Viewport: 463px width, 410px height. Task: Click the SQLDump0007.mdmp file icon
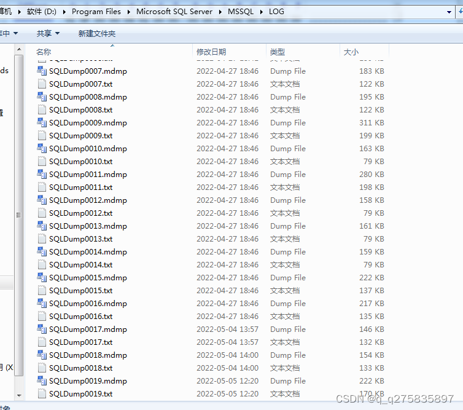pos(42,71)
